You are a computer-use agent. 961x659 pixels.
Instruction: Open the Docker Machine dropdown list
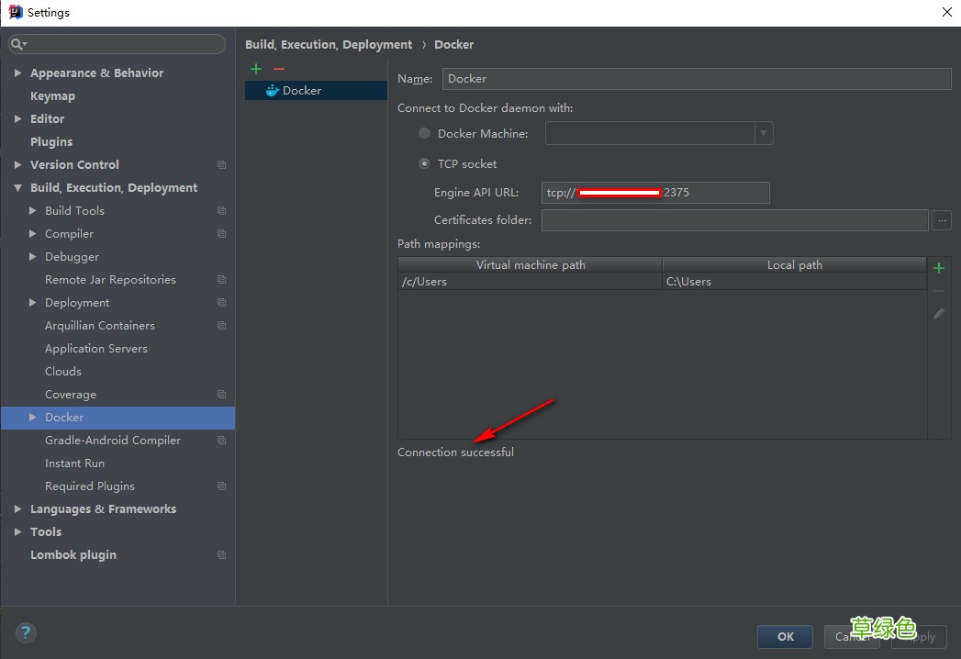763,134
